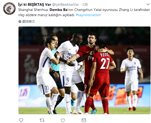Click the blue number 9 on white shorts
This screenshot has height=123, width=151.
[68, 80]
